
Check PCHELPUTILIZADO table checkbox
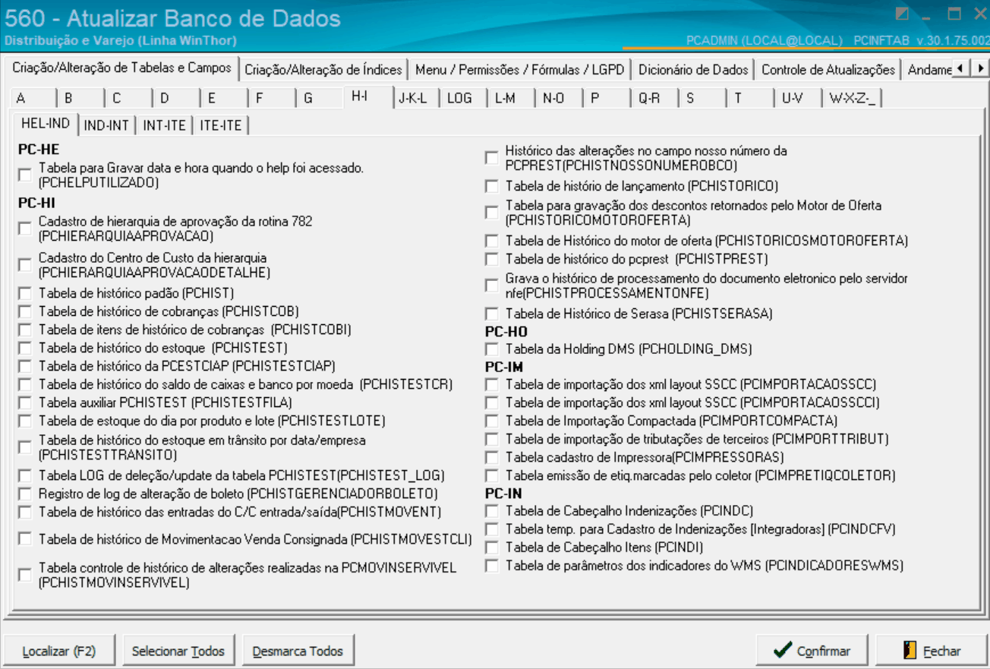(25, 175)
